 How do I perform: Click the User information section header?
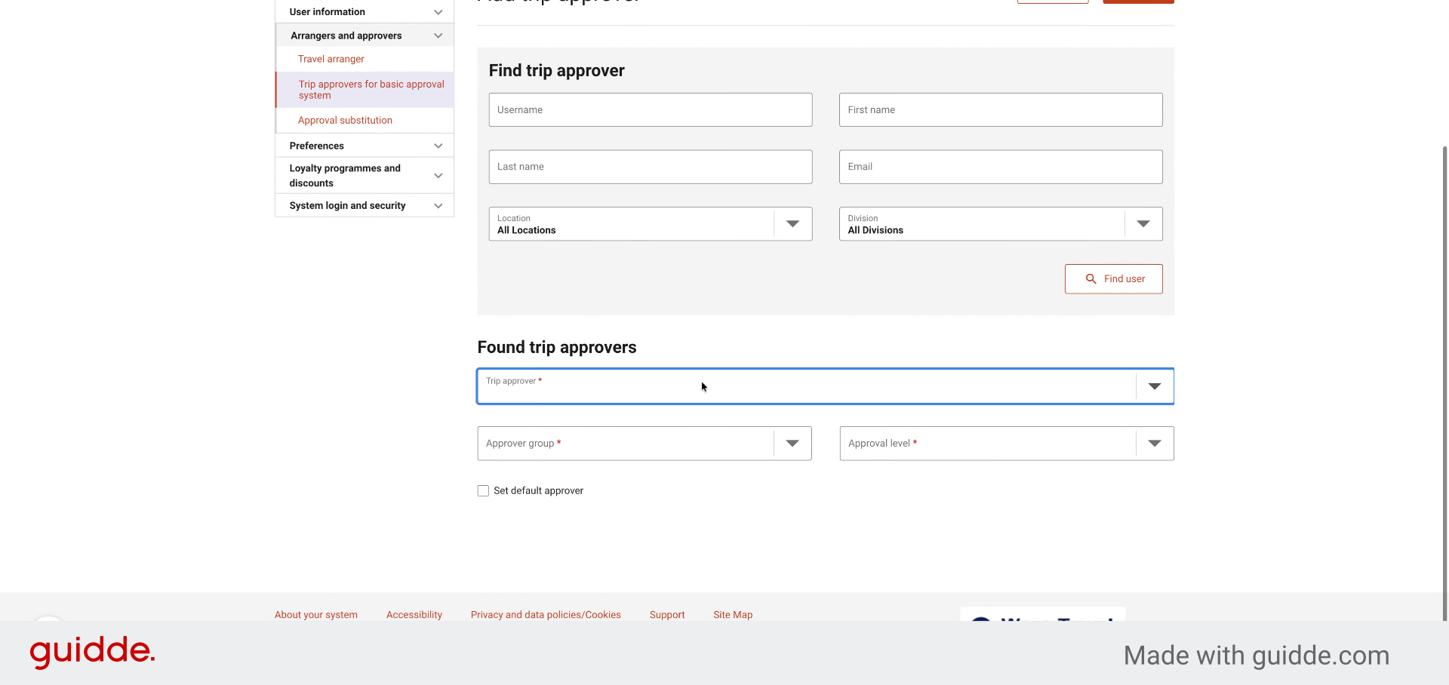[365, 12]
